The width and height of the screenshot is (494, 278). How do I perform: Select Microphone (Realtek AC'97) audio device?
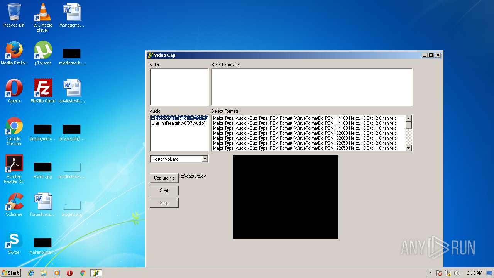179,118
